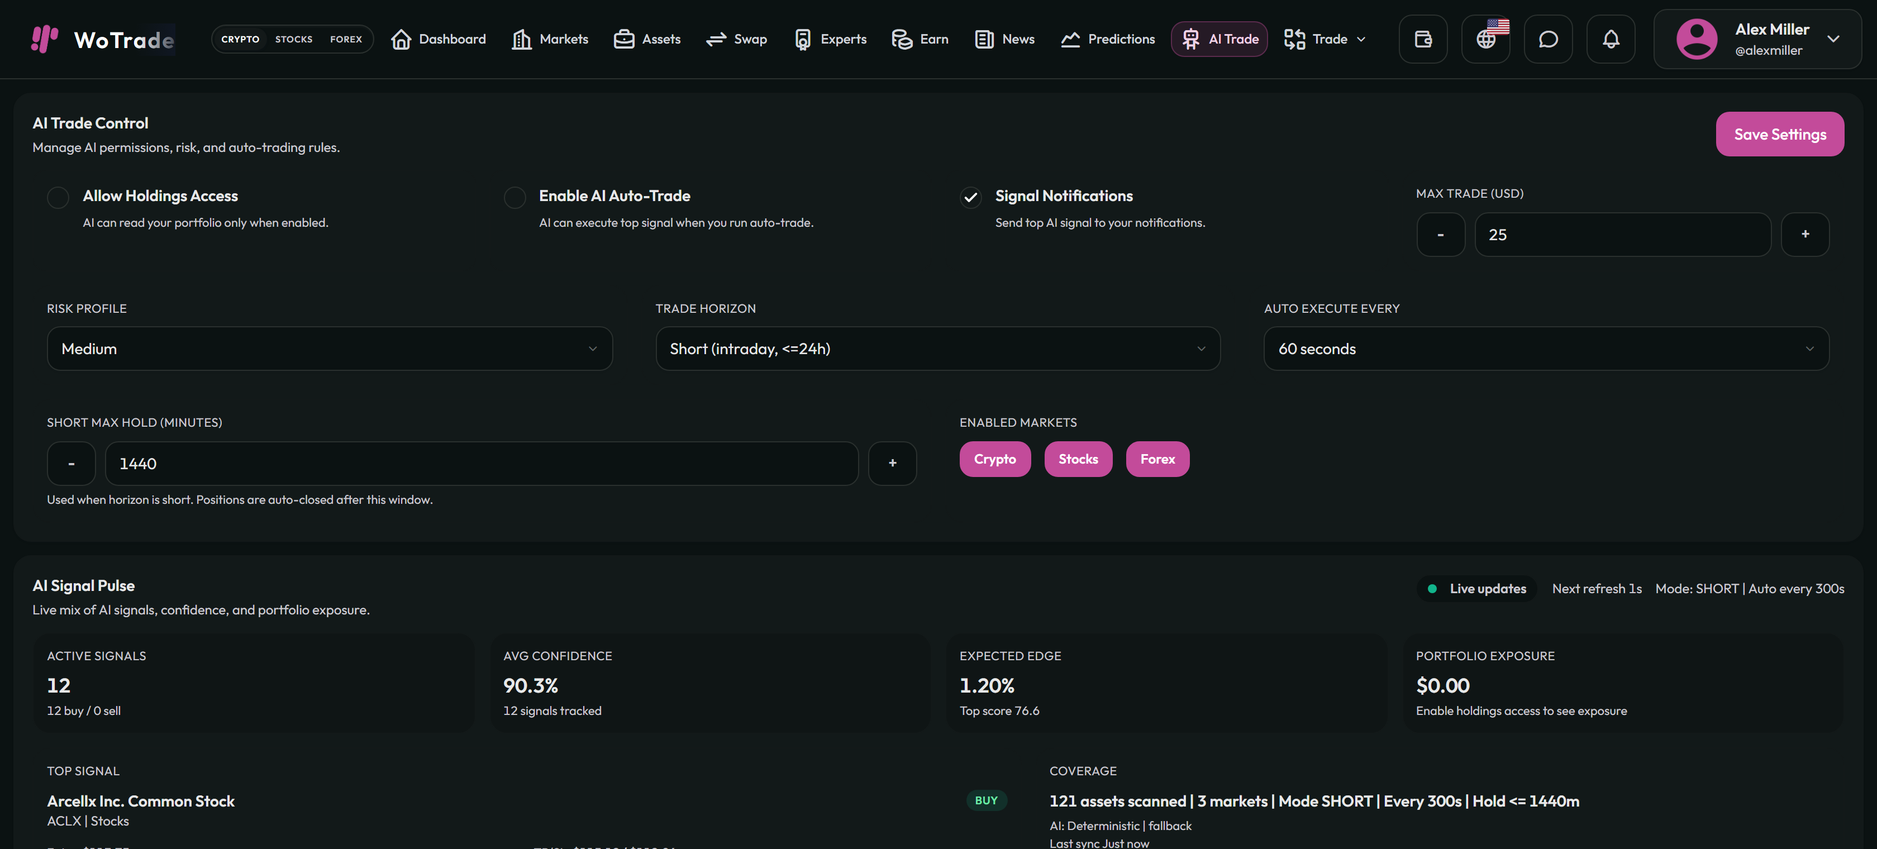Viewport: 1877px width, 849px height.
Task: Open the Dashboard home icon
Action: (x=401, y=39)
